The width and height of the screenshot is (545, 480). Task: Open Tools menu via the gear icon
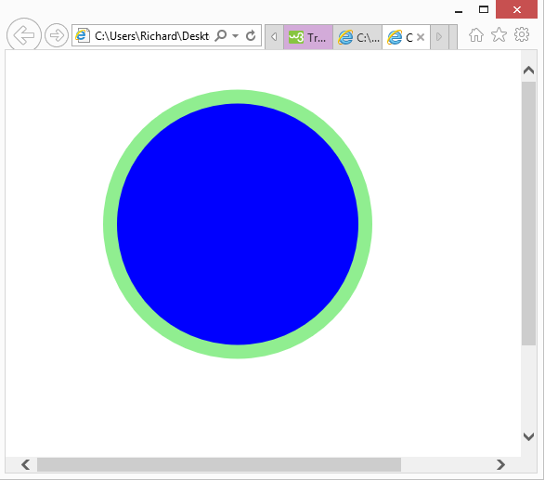[522, 34]
